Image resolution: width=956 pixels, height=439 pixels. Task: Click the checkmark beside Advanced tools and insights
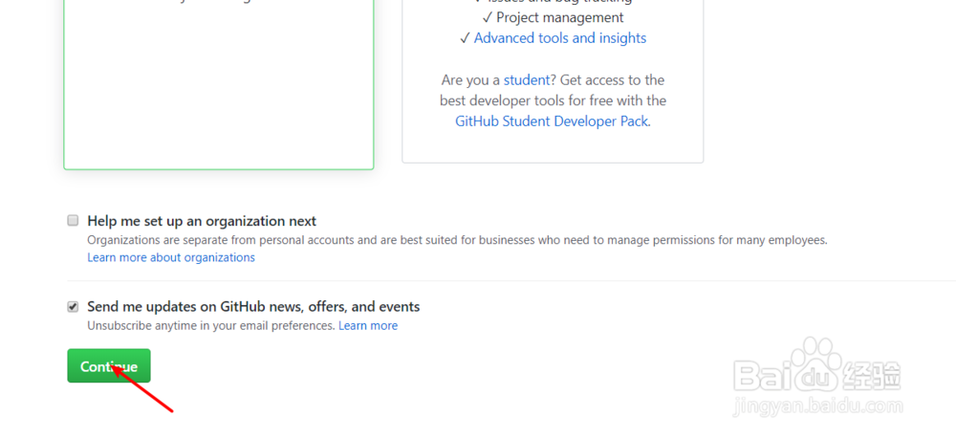coord(465,38)
